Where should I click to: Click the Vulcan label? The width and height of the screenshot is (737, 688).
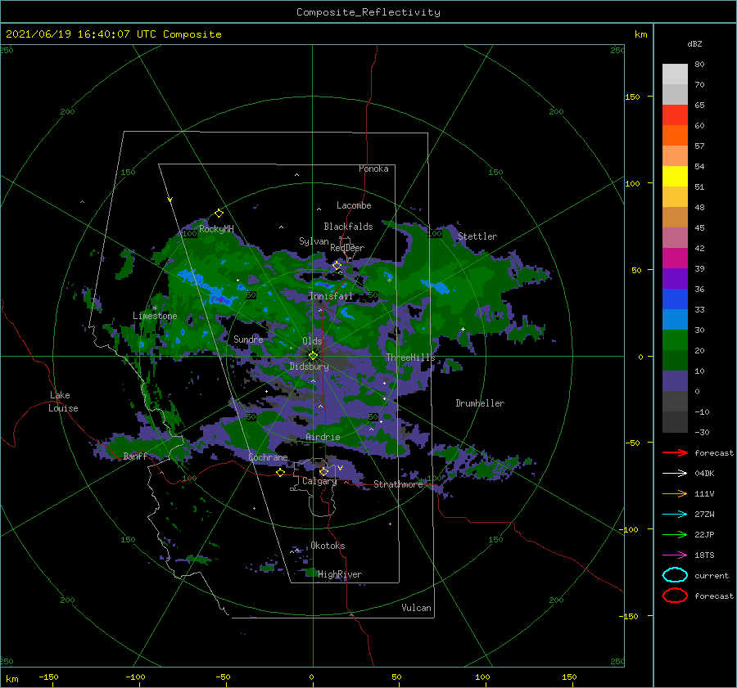coord(417,608)
